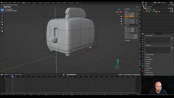Viewport: 174px width, 98px height.
Task: Select the Move tool
Action: [x=2, y=16]
